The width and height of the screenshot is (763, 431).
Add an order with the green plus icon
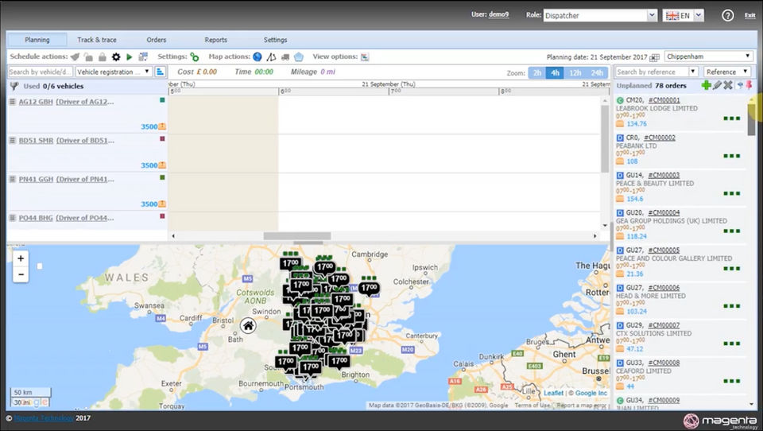pos(706,86)
